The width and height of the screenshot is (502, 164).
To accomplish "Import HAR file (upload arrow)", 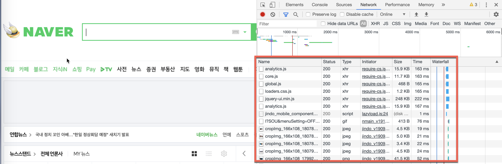I will (x=416, y=14).
